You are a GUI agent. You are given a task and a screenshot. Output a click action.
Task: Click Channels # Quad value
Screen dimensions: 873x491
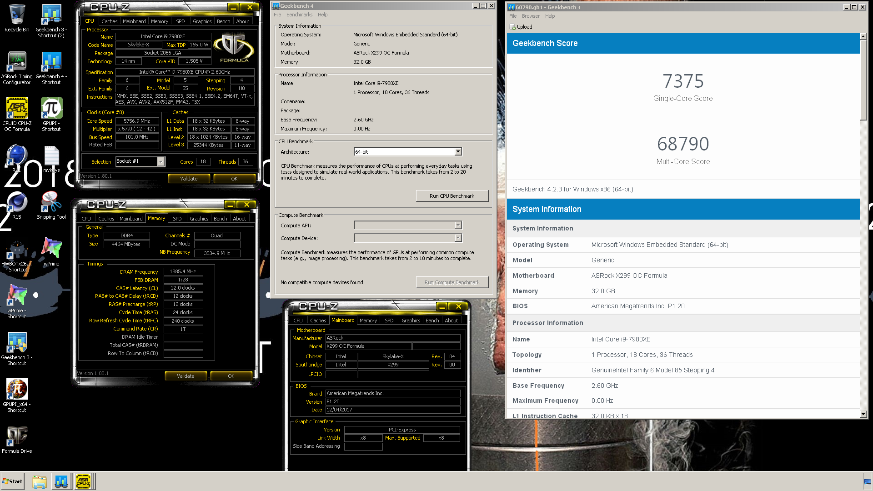pos(217,235)
